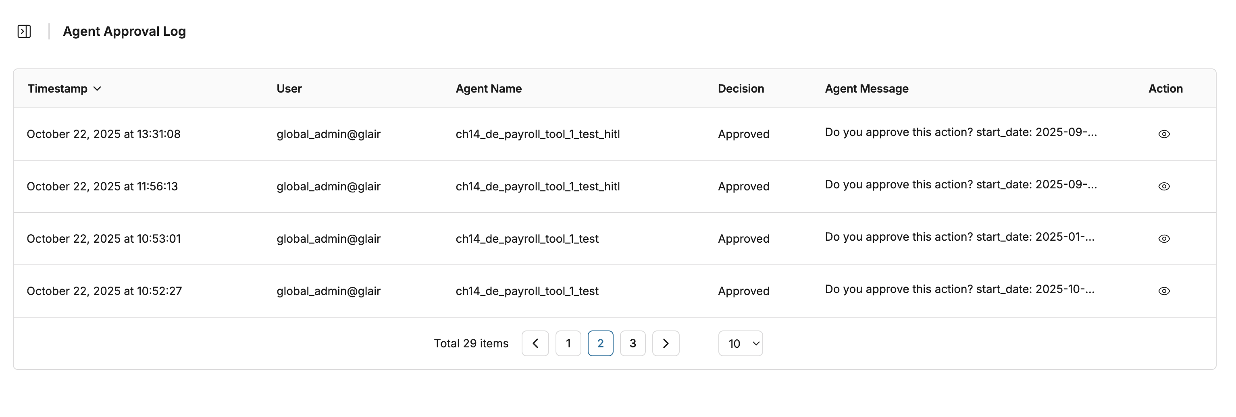The image size is (1236, 417).
Task: Go to next page arrow
Action: click(666, 343)
